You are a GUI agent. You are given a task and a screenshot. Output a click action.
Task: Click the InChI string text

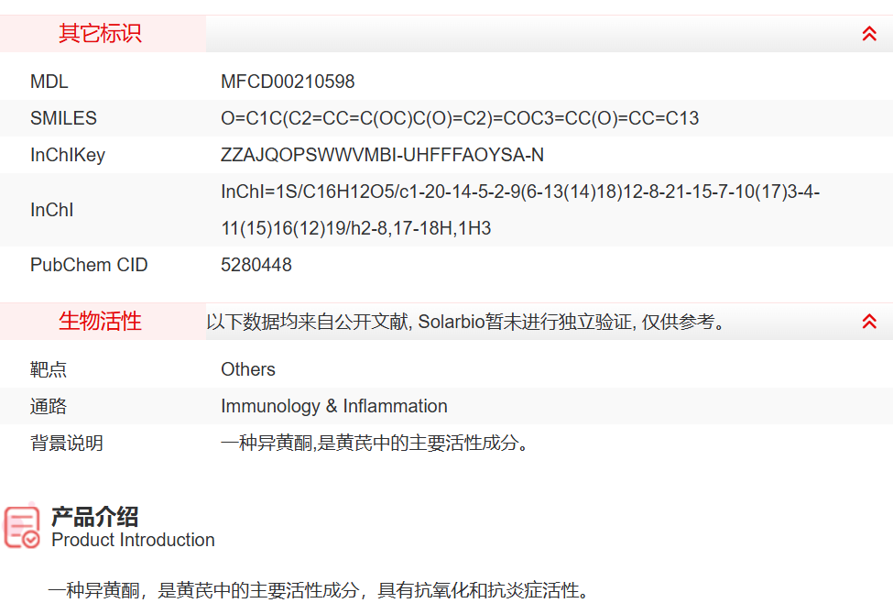[520, 210]
